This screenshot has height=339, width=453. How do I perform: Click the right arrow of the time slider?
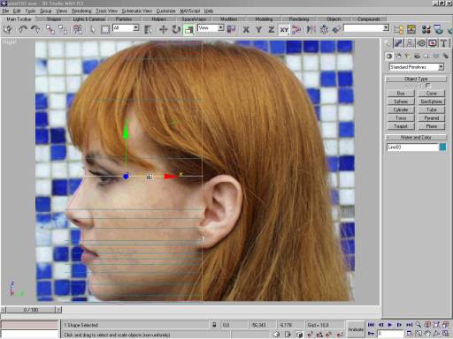(x=58, y=310)
